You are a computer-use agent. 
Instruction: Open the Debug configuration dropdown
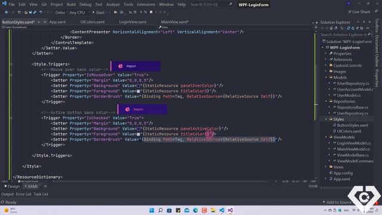(60, 13)
